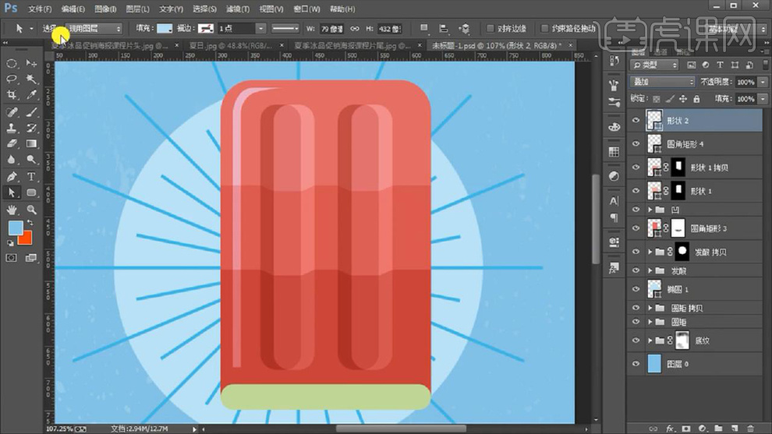The image size is (772, 434).
Task: Select the Eraser tool
Action: (x=12, y=143)
